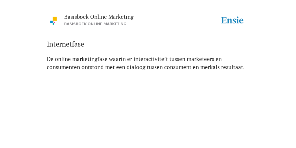Click the teal square in the logo
296x148 pixels.
click(x=53, y=24)
